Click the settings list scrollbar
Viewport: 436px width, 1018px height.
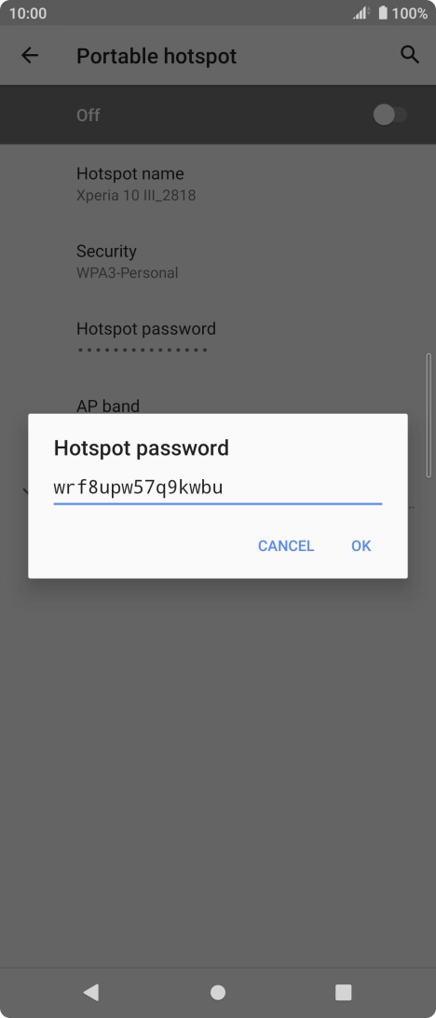tap(429, 416)
